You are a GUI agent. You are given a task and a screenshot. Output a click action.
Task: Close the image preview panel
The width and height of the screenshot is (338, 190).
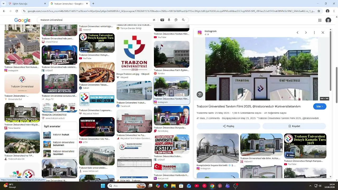323,33
